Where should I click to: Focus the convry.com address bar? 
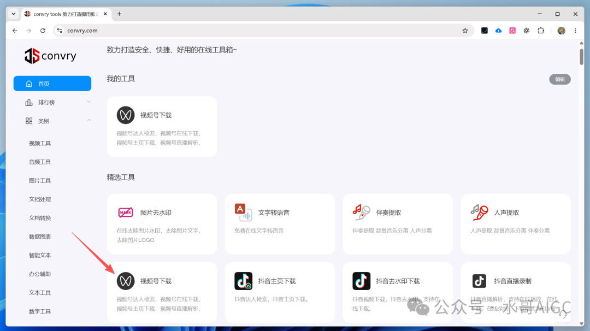(x=263, y=31)
